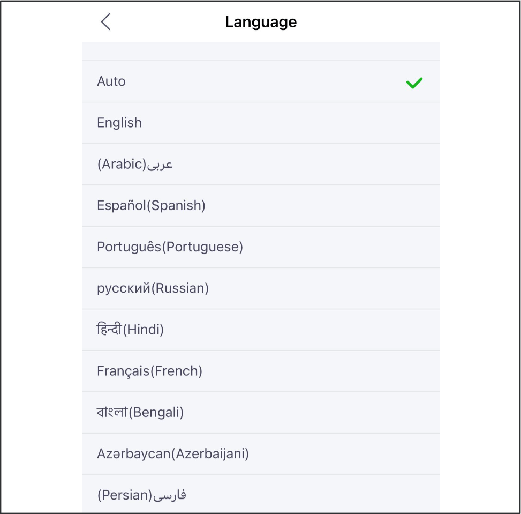The height and width of the screenshot is (514, 521).
Task: Choose Español (Spanish)
Action: tap(261, 206)
